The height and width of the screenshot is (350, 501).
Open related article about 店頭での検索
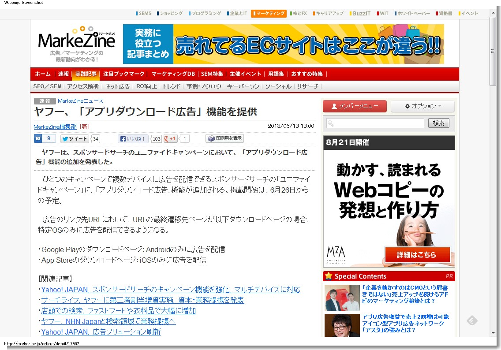[x=119, y=311]
